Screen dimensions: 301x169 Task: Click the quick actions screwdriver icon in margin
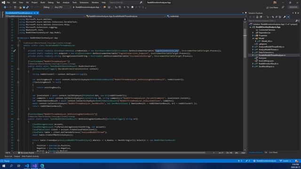point(15,51)
